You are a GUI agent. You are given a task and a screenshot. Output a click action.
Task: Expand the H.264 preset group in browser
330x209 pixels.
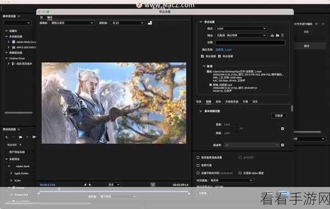tap(11, 180)
